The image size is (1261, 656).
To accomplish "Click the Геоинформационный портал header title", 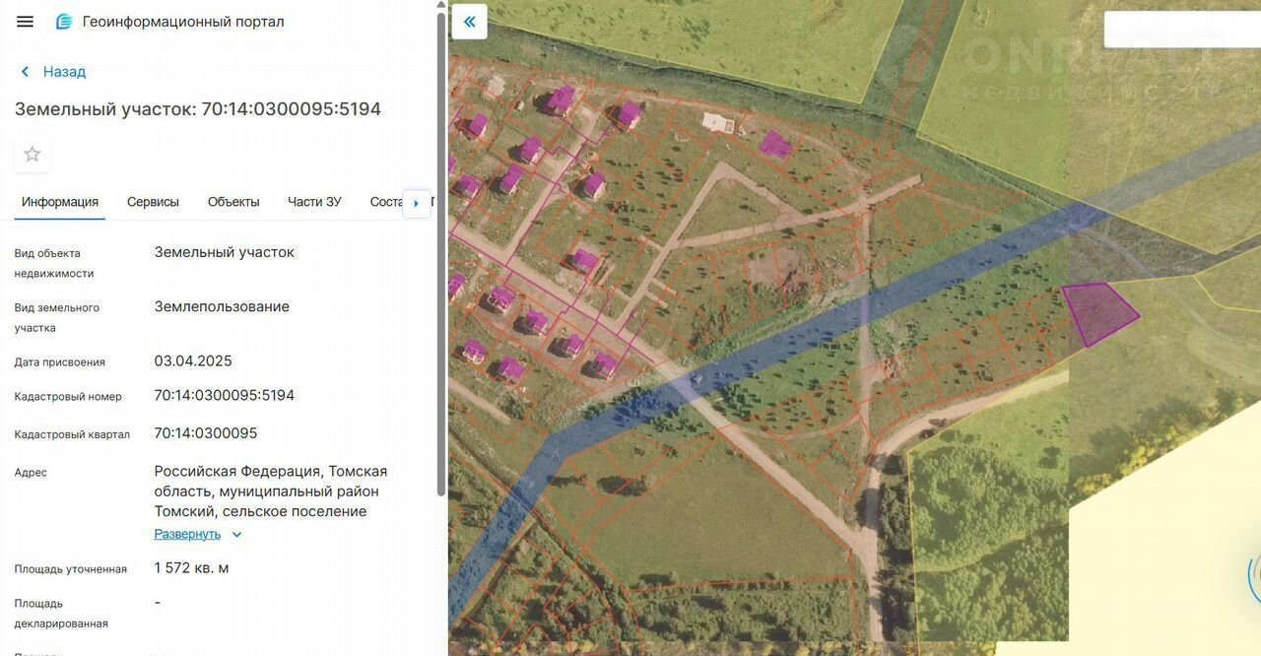I will 183,22.
